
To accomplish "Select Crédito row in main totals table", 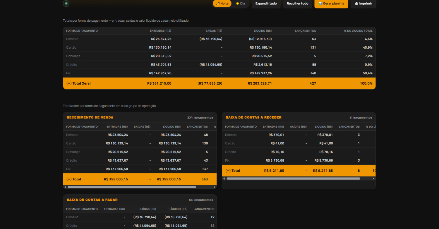I will (x=219, y=64).
